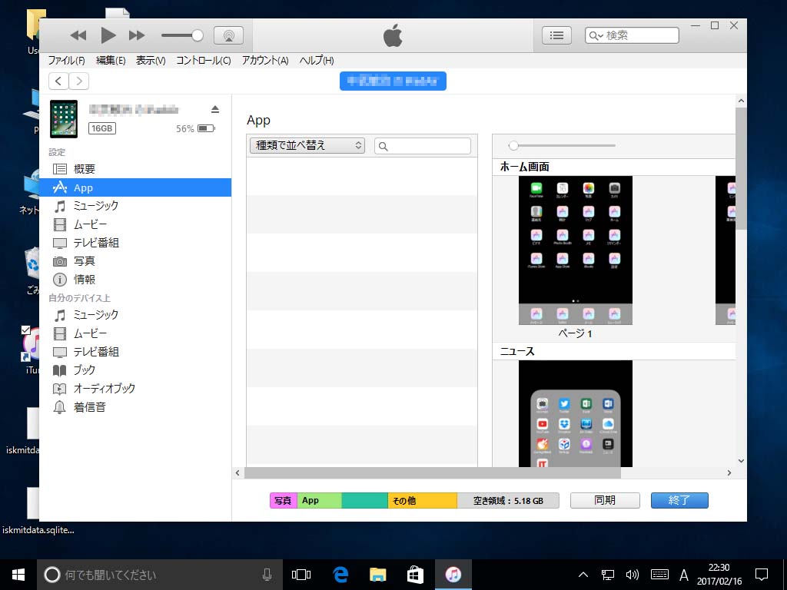Image resolution: width=787 pixels, height=590 pixels.
Task: Click the AirPlay icon
Action: tap(228, 35)
